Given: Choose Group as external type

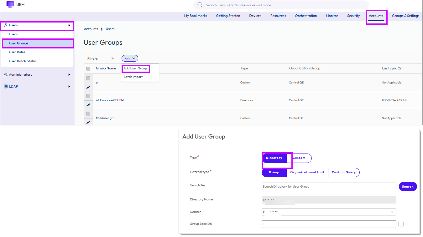Looking at the screenshot, I should click(x=274, y=172).
